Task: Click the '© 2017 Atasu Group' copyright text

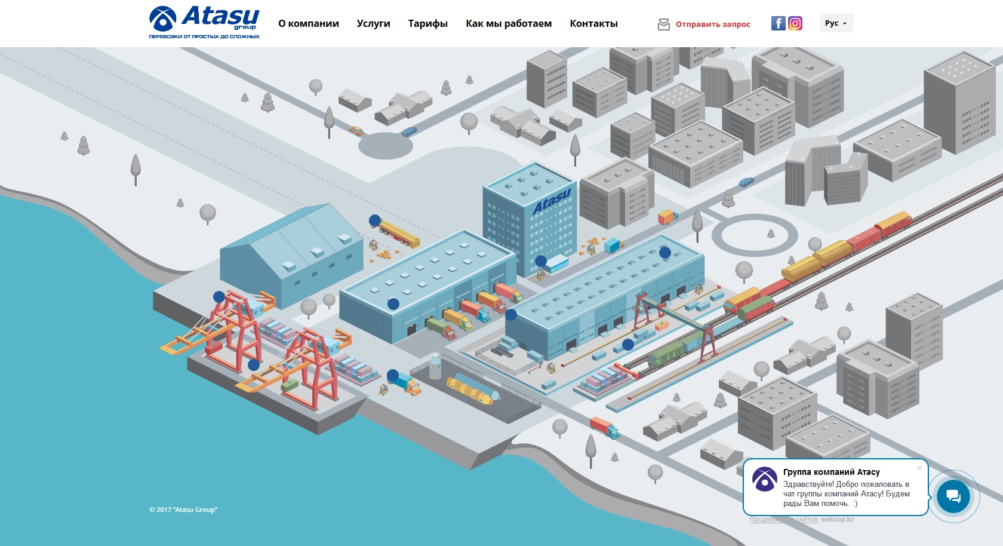Action: tap(183, 510)
